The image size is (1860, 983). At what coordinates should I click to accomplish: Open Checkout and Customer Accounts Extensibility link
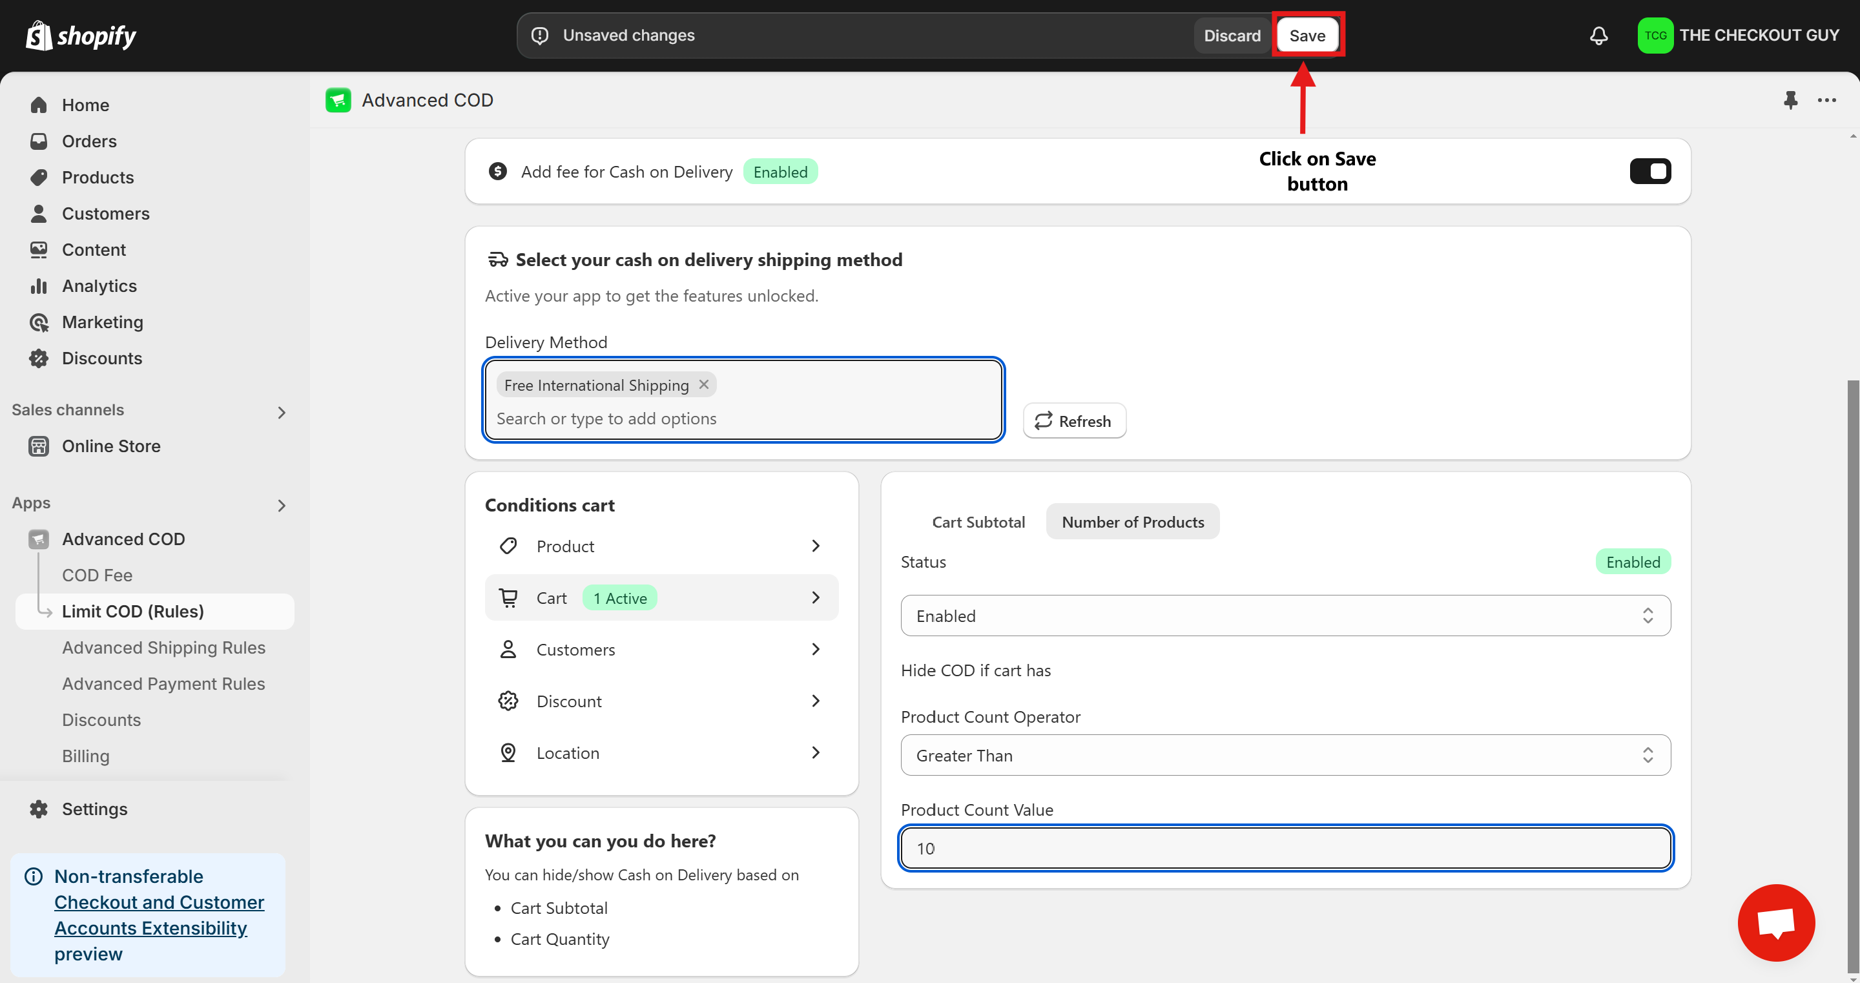point(160,915)
